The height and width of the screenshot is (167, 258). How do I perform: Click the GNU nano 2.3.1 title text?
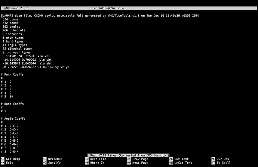coord(16,8)
